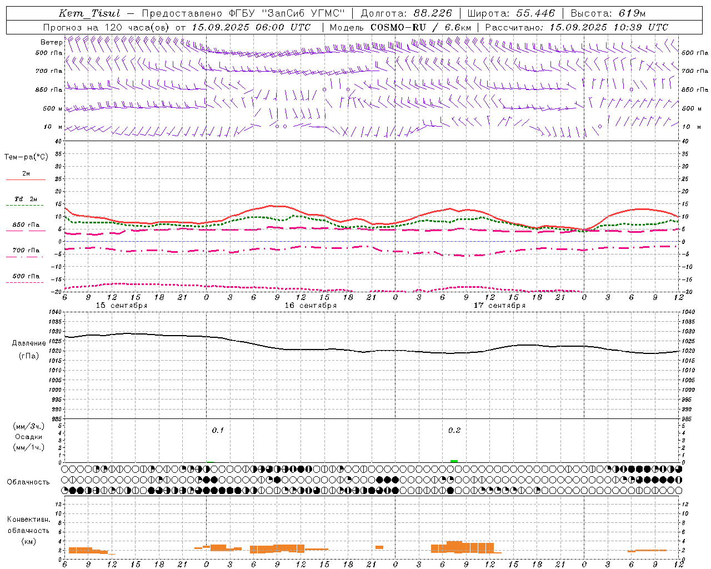711x569 pixels.
Task: Click the 500 м wind level label on the left
Action: point(53,108)
